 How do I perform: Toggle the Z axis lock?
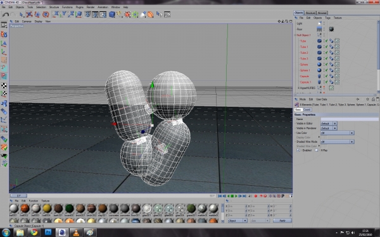(71, 15)
